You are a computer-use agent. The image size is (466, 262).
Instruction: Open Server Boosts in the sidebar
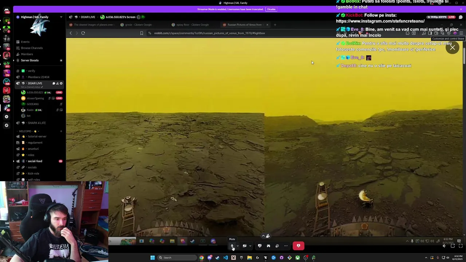29,60
